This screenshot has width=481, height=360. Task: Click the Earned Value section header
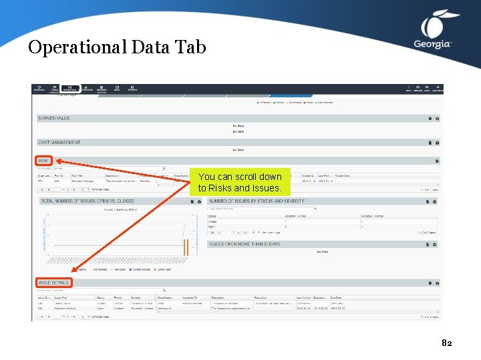(238, 119)
